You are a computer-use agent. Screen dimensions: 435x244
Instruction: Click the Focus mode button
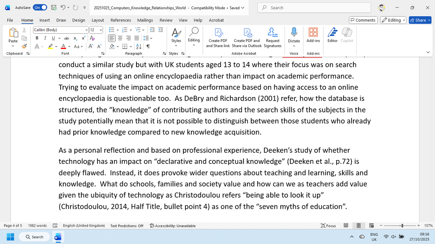[x=328, y=226]
